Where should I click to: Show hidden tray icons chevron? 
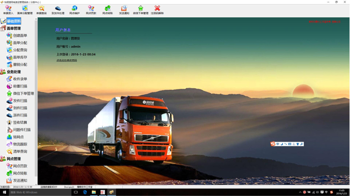[x=300, y=192]
